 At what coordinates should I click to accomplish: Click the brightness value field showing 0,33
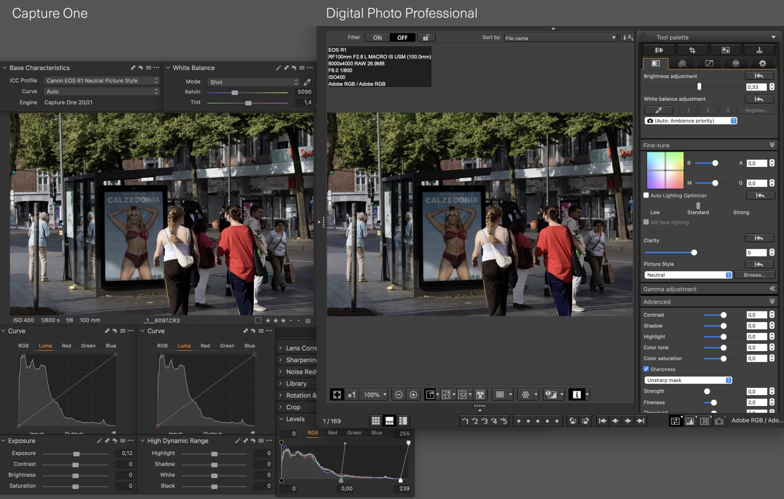(758, 86)
